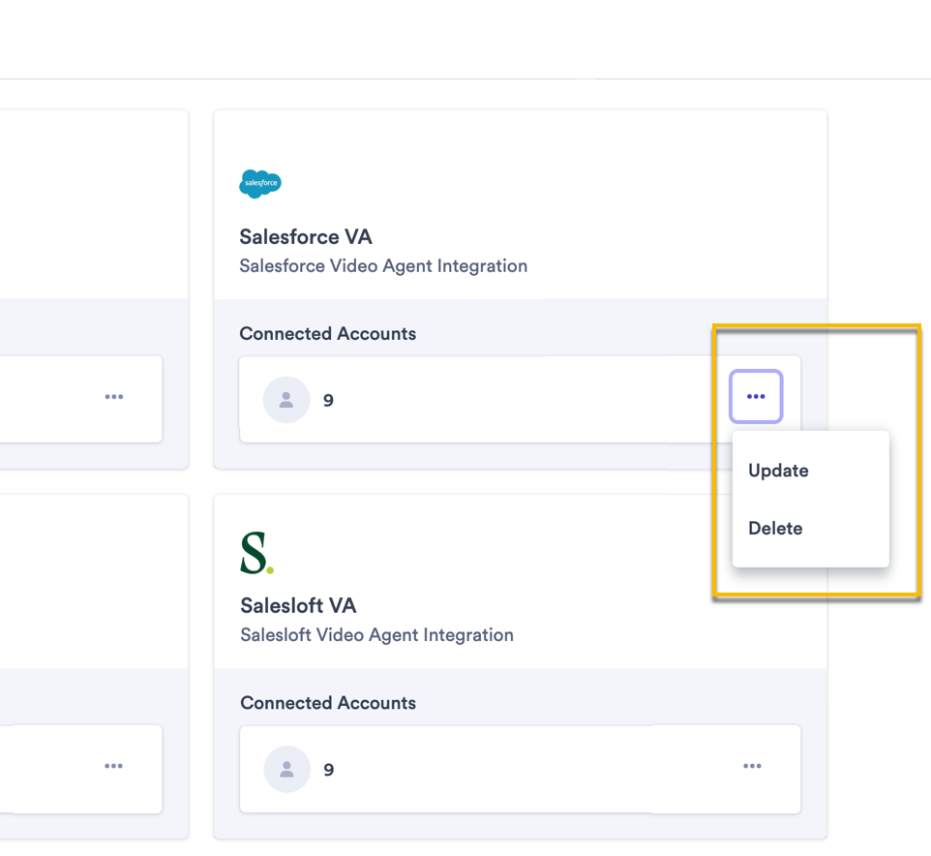Click the user avatar in Salesforce VA account
Image resolution: width=931 pixels, height=856 pixels.
[286, 400]
